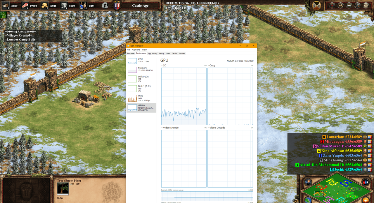This screenshot has width=374, height=203.
Task: Click player Zara Yaqob in the scoreboard
Action: tap(340, 156)
